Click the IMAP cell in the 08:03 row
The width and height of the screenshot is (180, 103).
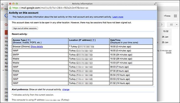tap(40, 67)
